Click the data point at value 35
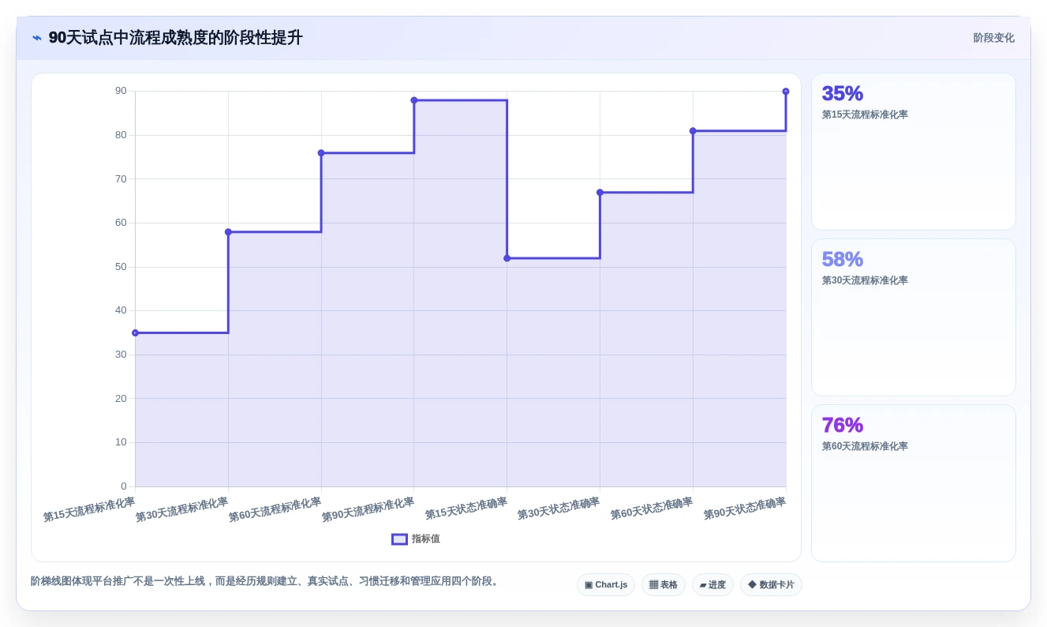1047x627 pixels. pyautogui.click(x=135, y=333)
